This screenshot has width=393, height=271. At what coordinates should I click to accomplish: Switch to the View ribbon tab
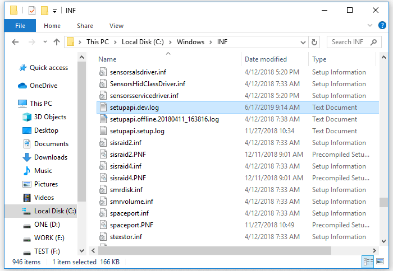tap(116, 26)
